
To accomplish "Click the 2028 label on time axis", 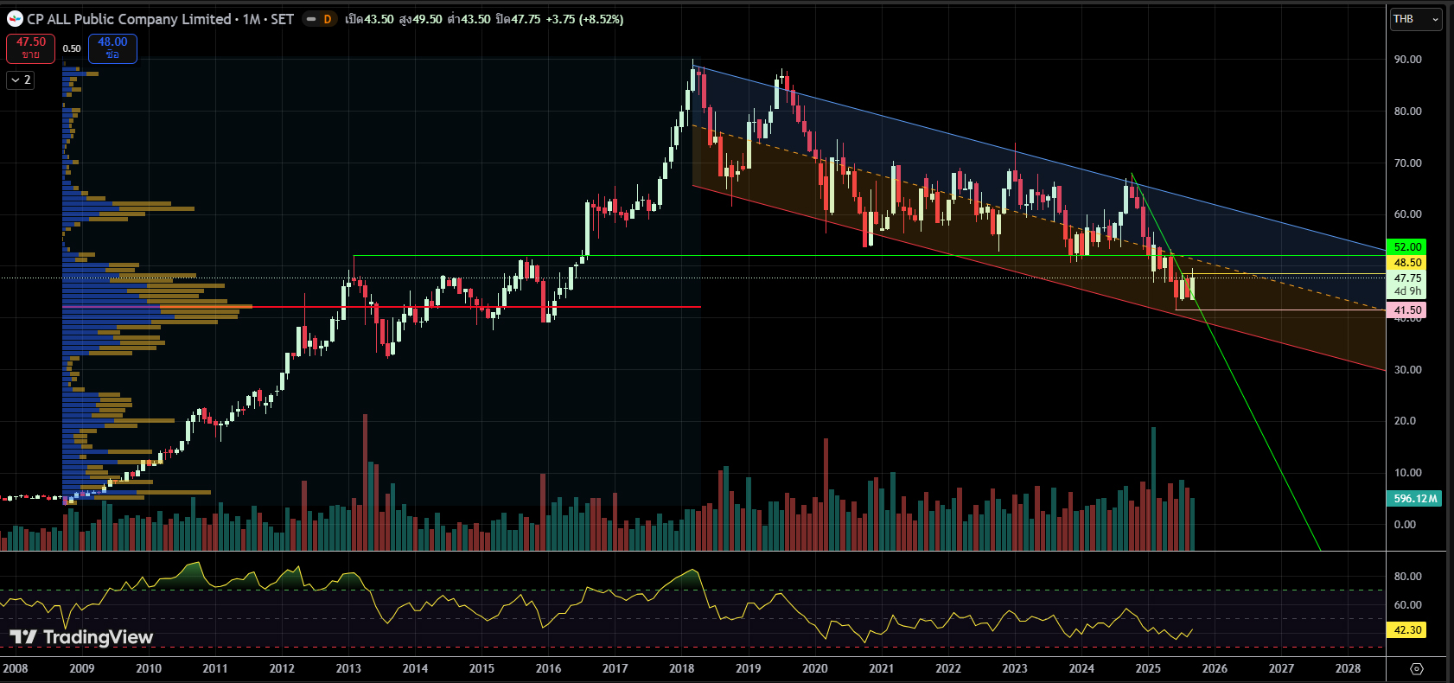I will pyautogui.click(x=1348, y=668).
